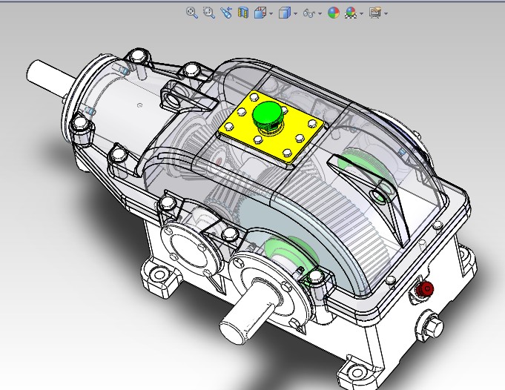This screenshot has width=505, height=390.
Task: Click the Hide/Show Items glasses icon
Action: (309, 13)
